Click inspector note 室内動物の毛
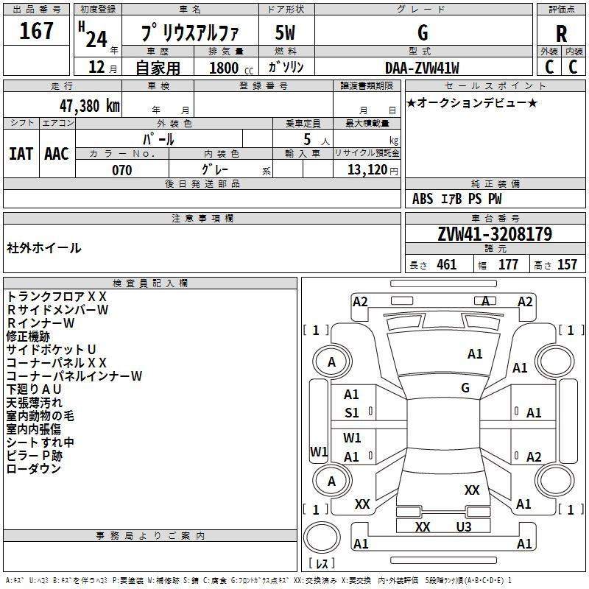 [40, 416]
